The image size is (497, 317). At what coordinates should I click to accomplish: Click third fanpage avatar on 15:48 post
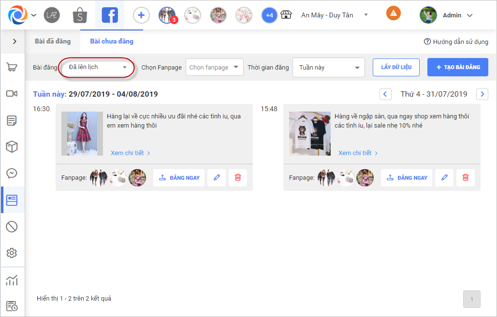click(365, 178)
